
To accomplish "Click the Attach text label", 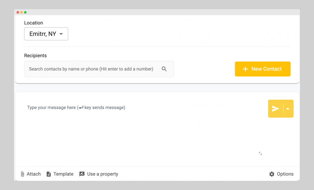I will 34,174.
